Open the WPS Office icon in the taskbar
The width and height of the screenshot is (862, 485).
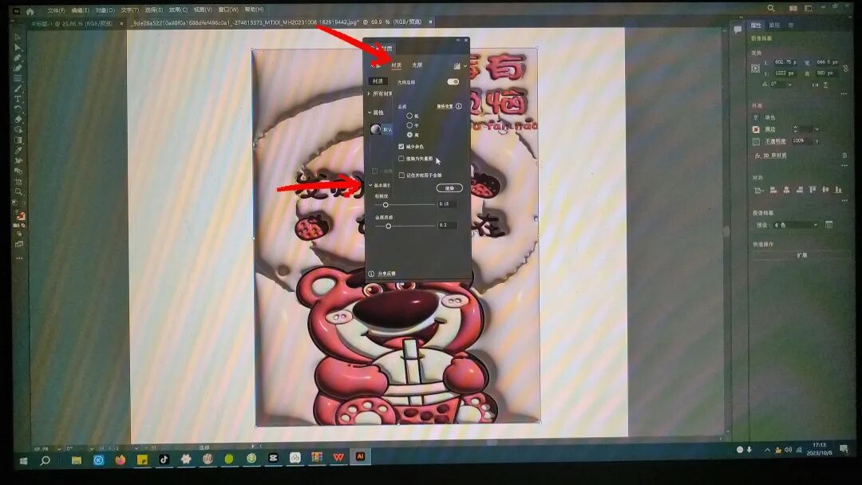coord(338,457)
